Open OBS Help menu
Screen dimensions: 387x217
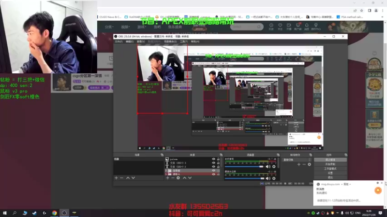[x=195, y=41]
